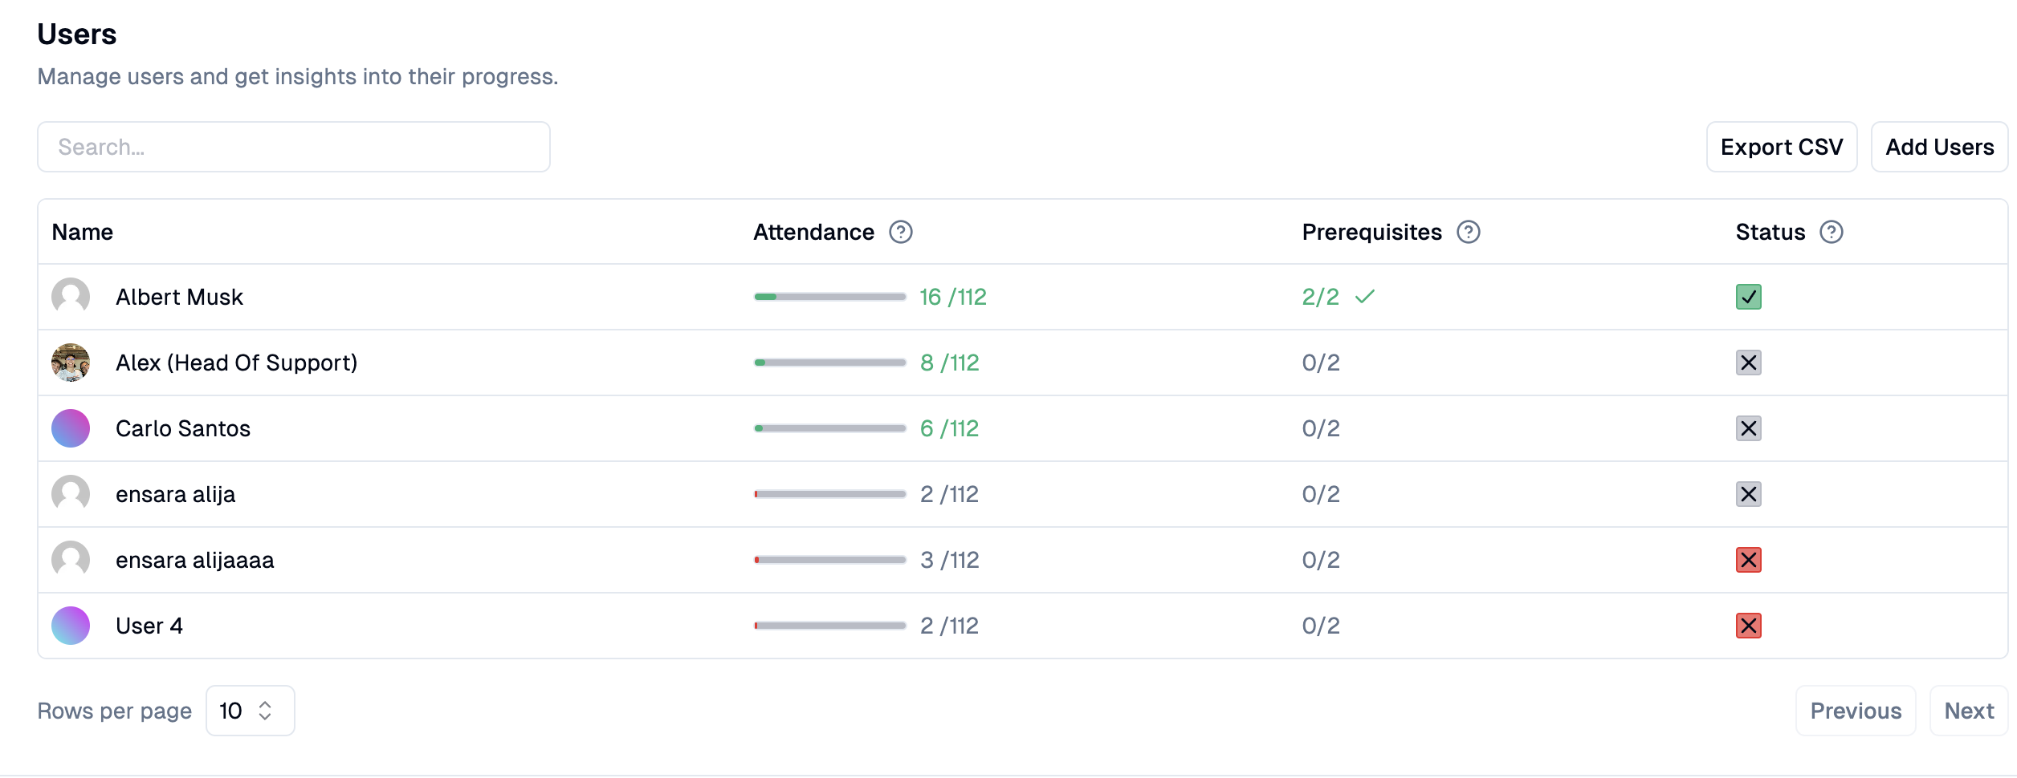The height and width of the screenshot is (778, 2017).
Task: Open Alex (Head Of Support) avatar photo
Action: [71, 363]
